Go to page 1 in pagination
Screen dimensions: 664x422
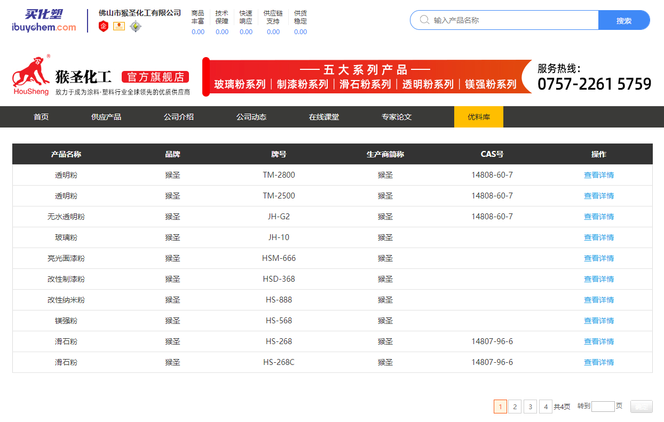(x=500, y=407)
